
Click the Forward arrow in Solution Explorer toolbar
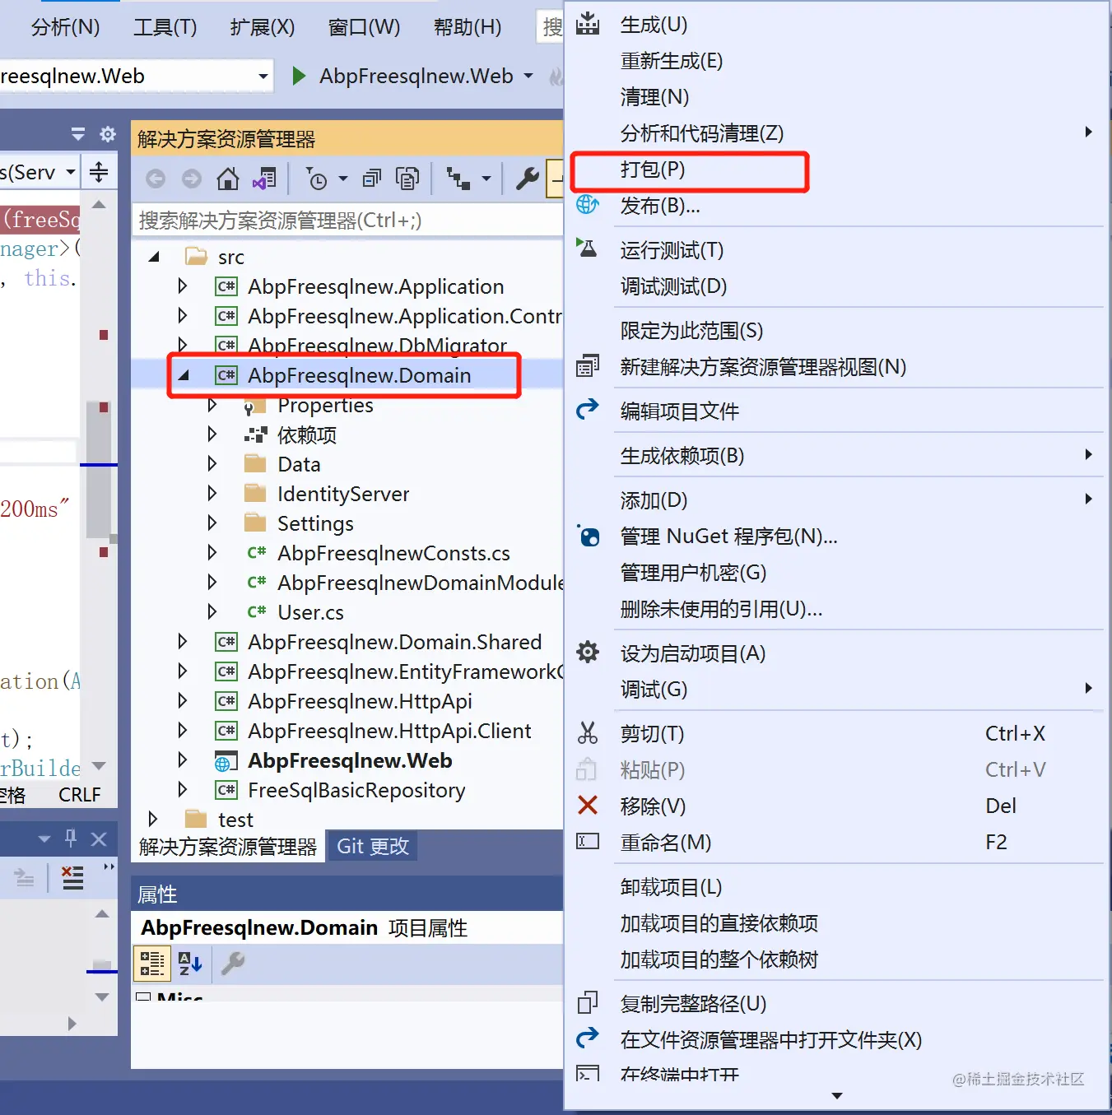point(192,179)
